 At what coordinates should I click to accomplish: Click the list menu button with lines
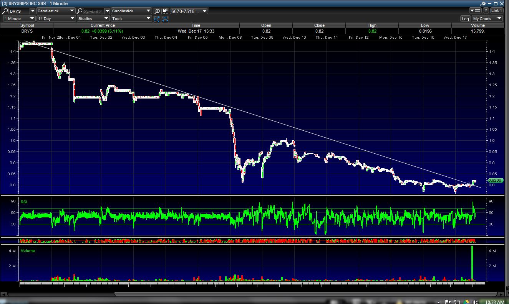click(476, 11)
